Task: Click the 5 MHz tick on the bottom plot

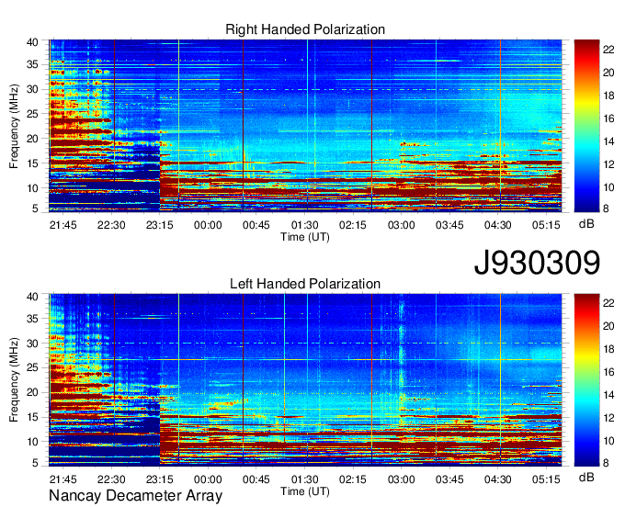Action: 35,463
